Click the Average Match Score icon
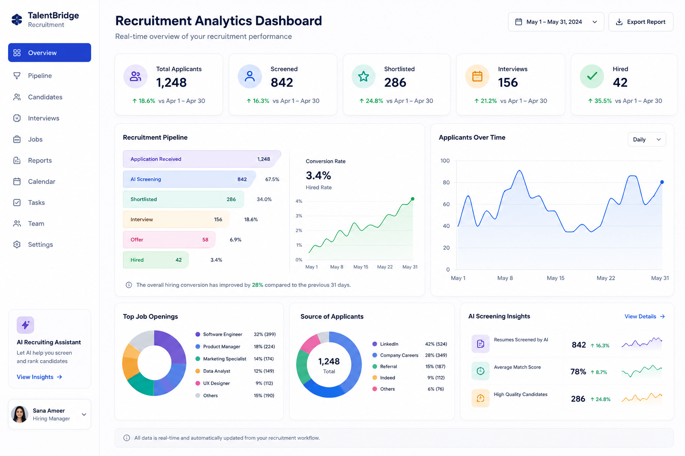This screenshot has height=456, width=685. 480,371
